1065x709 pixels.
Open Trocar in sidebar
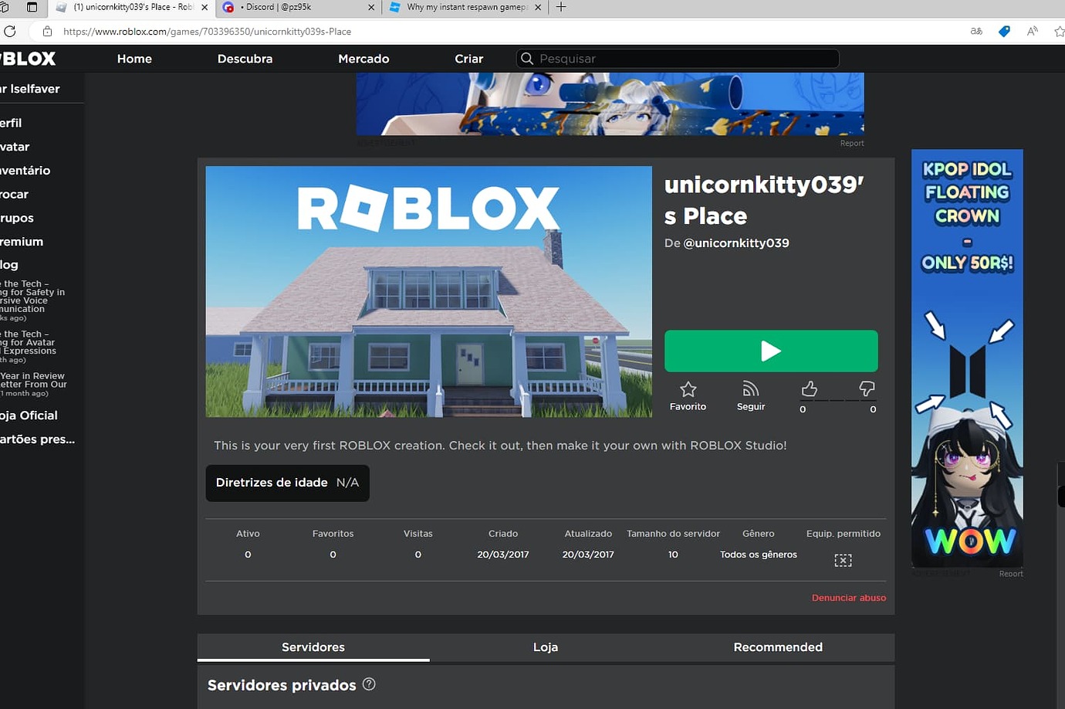pyautogui.click(x=14, y=195)
